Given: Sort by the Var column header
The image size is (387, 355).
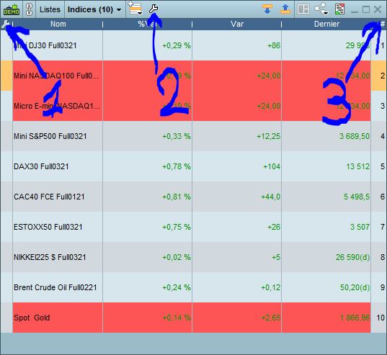Looking at the screenshot, I should pyautogui.click(x=237, y=24).
